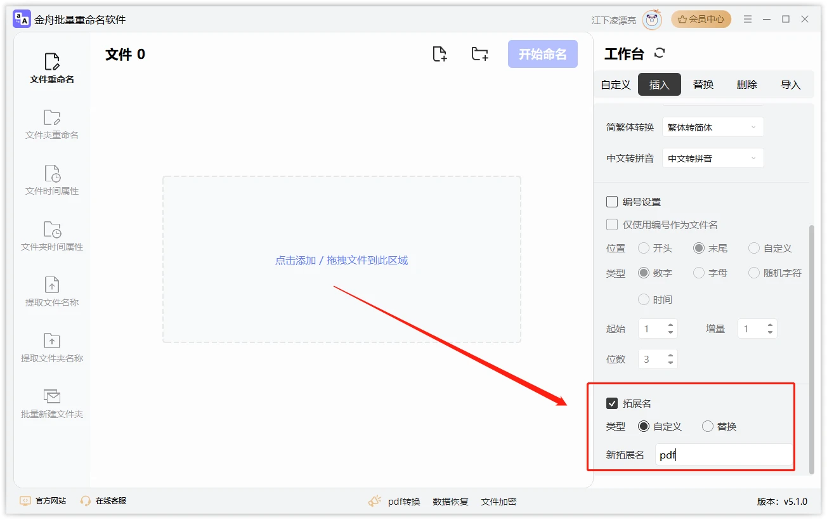Click the 新拓展名 input field
The image size is (827, 520).
point(723,455)
